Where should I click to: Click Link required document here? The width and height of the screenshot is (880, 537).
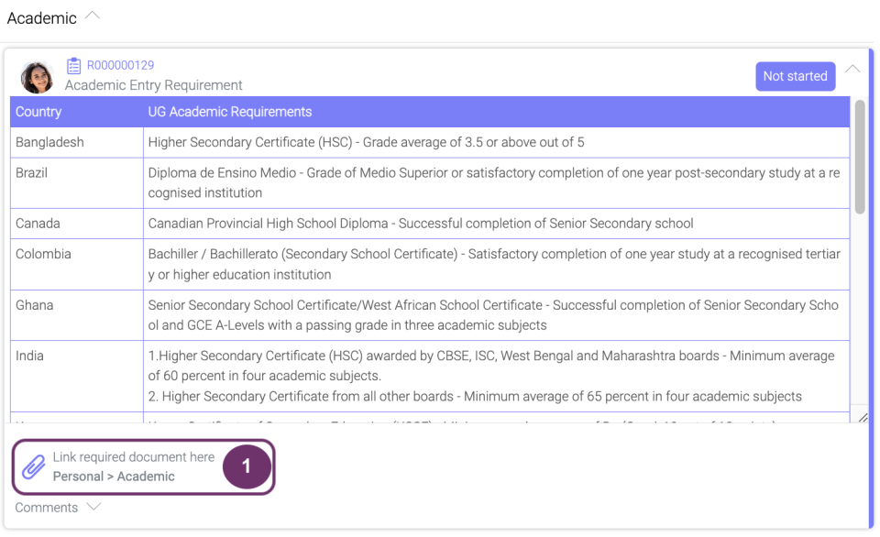[x=134, y=457]
